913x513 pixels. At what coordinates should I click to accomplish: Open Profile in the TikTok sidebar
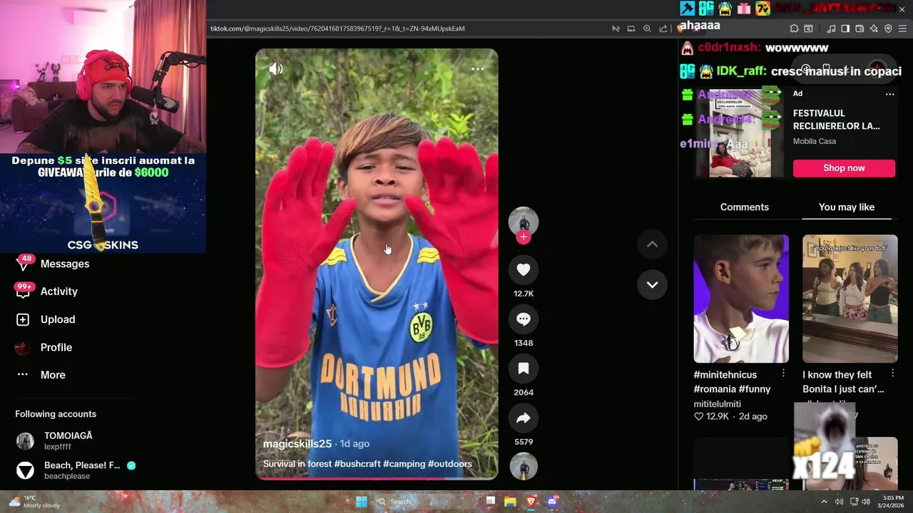44,348
